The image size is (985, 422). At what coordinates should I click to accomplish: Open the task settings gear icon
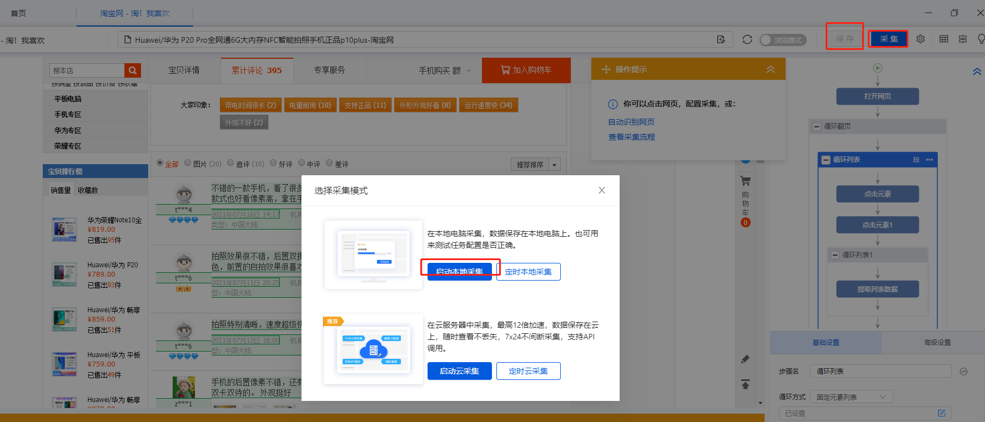point(921,39)
